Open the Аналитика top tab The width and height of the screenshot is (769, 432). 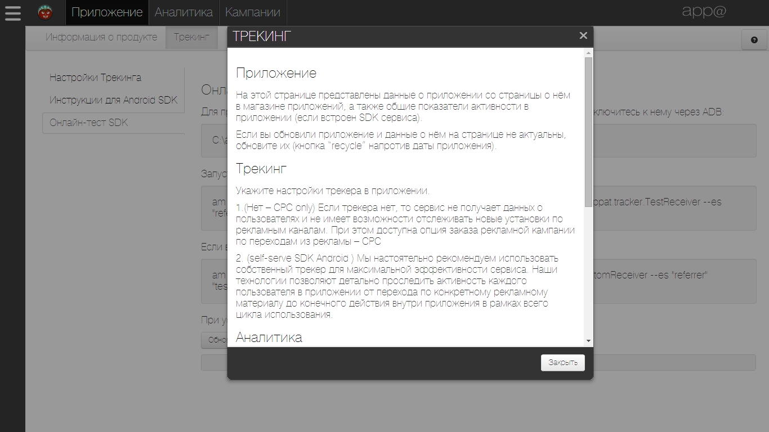click(x=184, y=12)
